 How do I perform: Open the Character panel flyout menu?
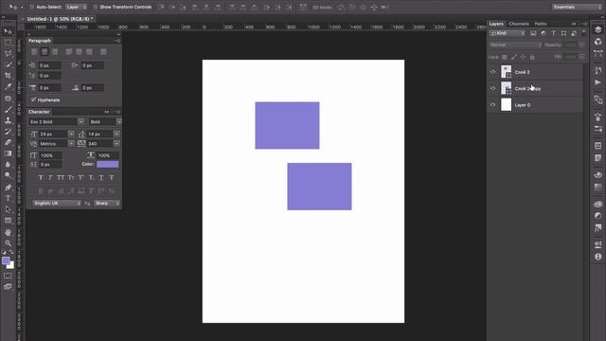pyautogui.click(x=117, y=112)
